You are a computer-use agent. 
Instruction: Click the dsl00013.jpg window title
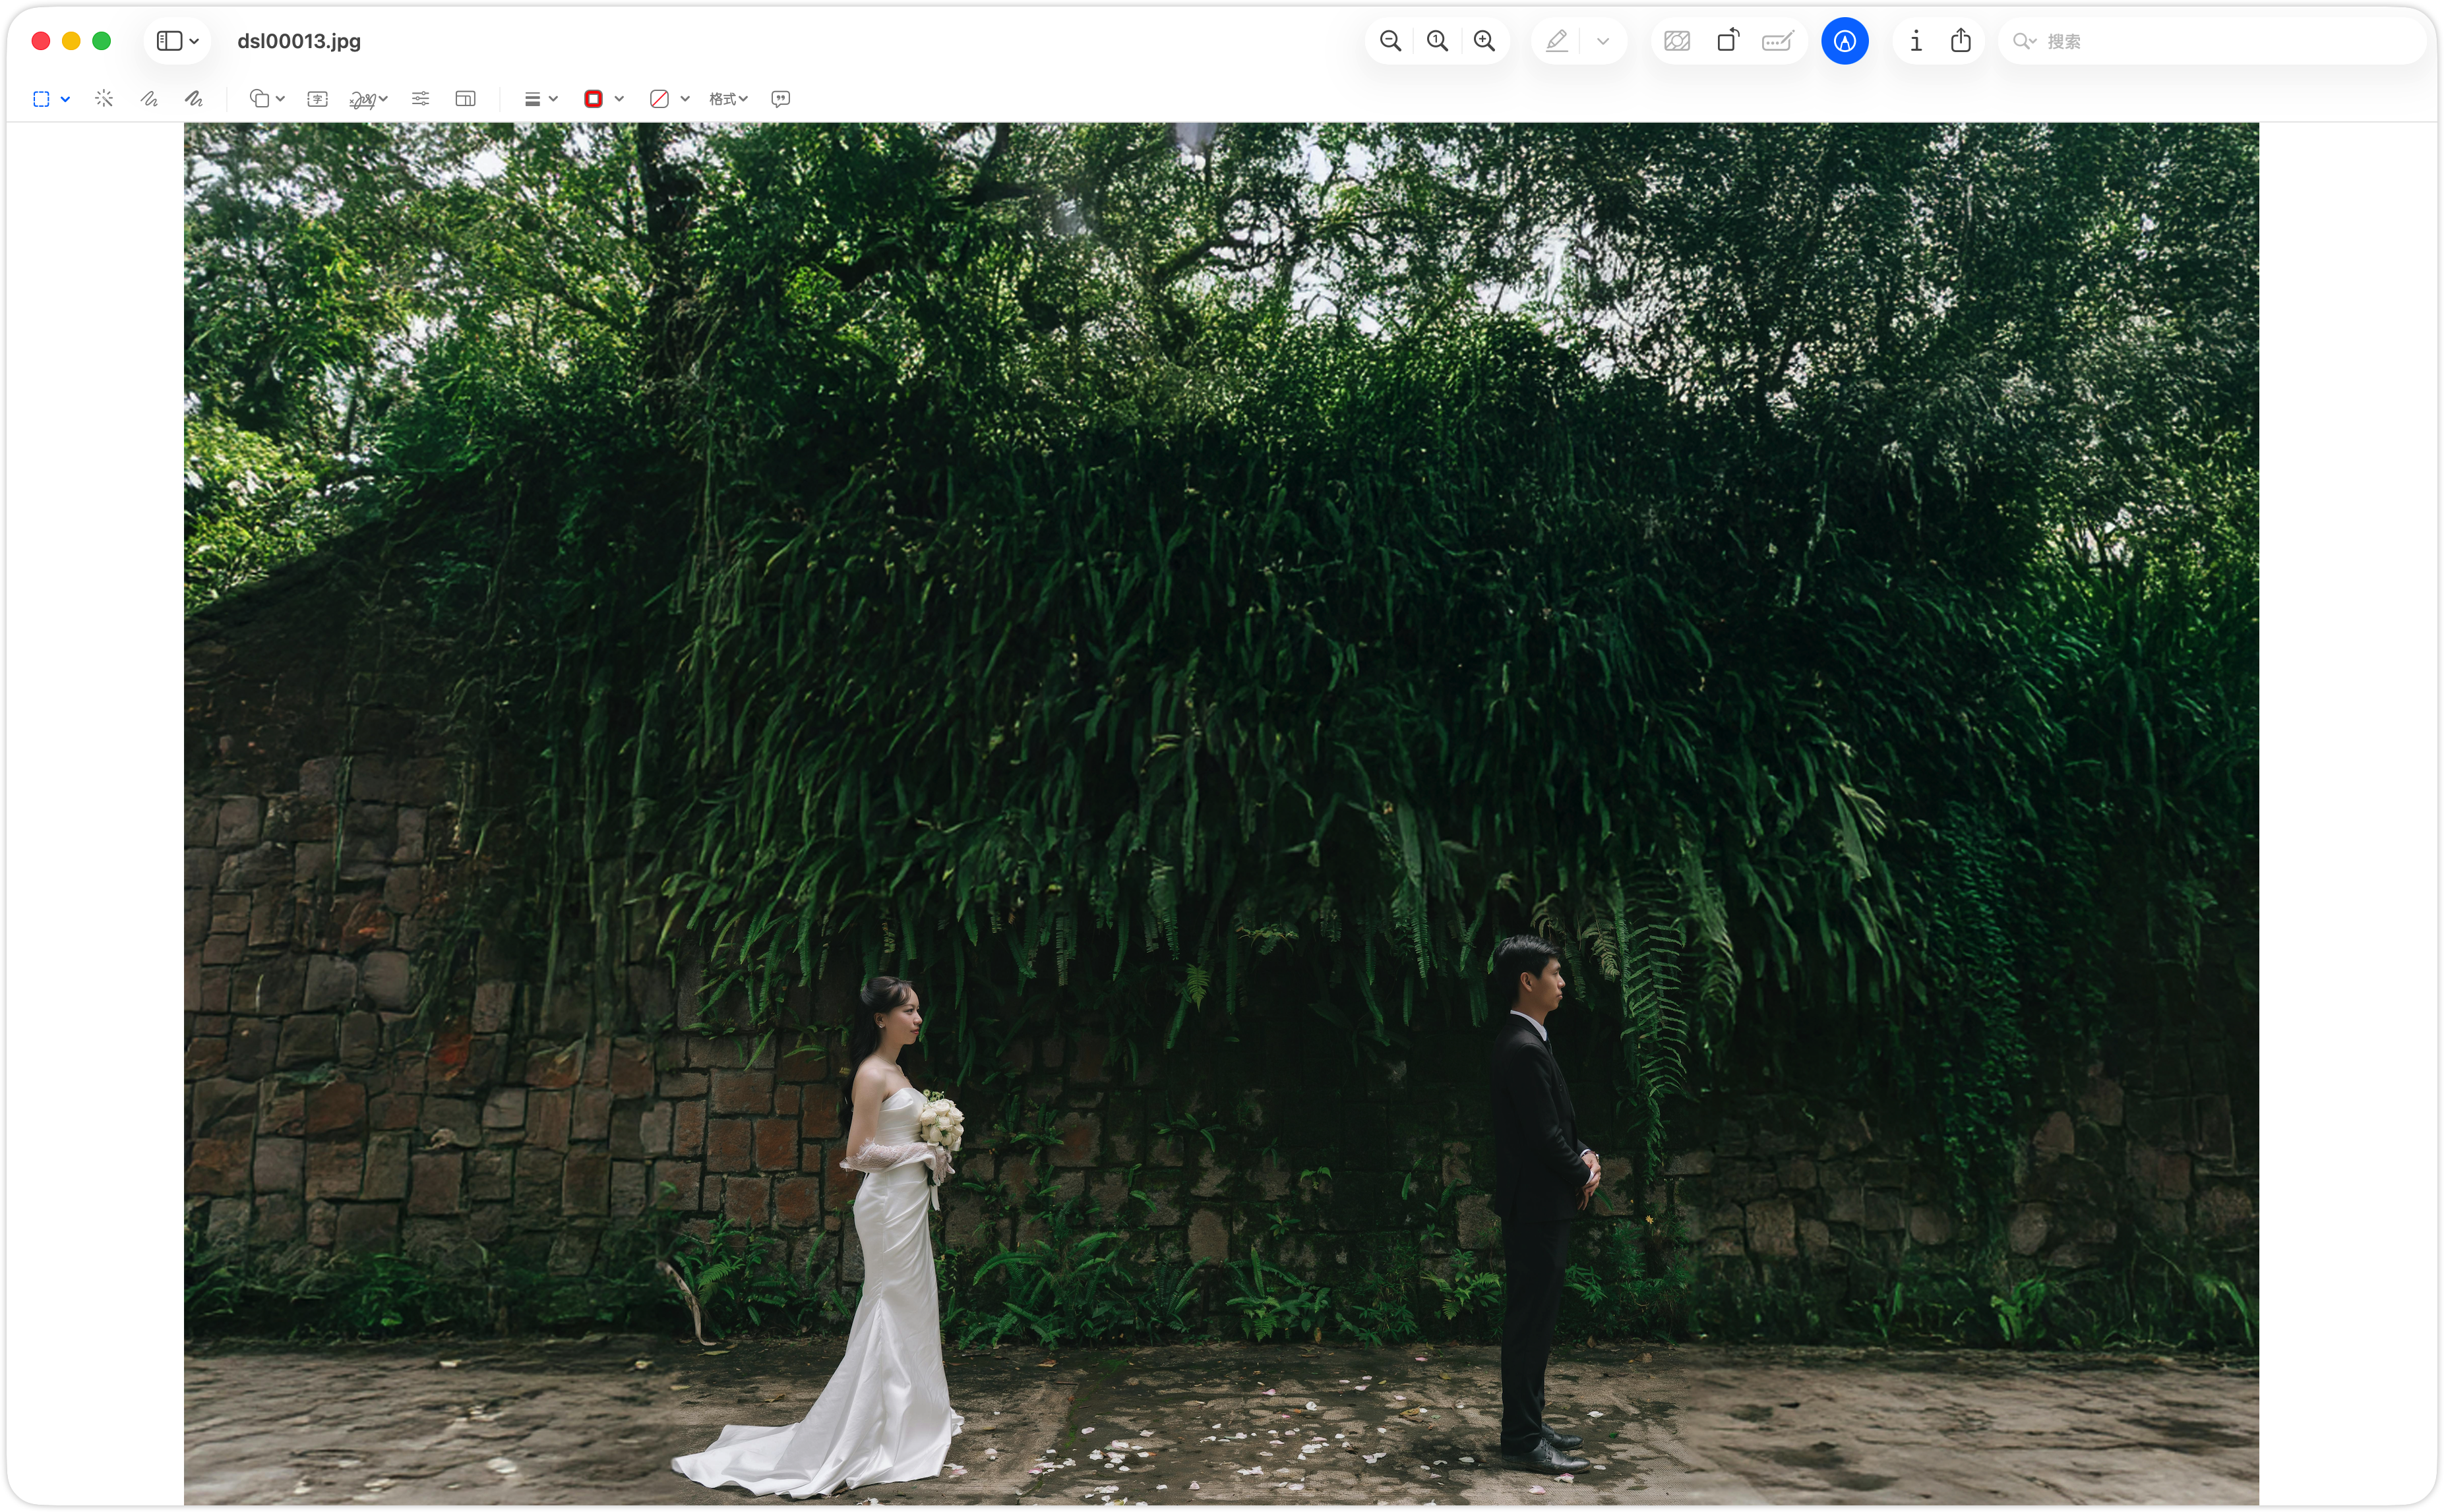299,41
